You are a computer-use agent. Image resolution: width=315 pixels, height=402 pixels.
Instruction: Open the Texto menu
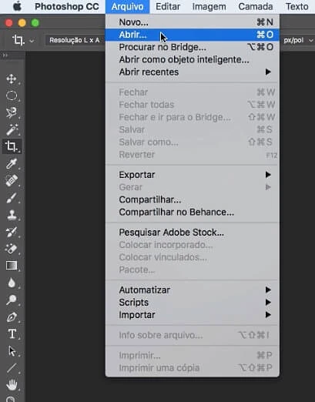pos(297,6)
